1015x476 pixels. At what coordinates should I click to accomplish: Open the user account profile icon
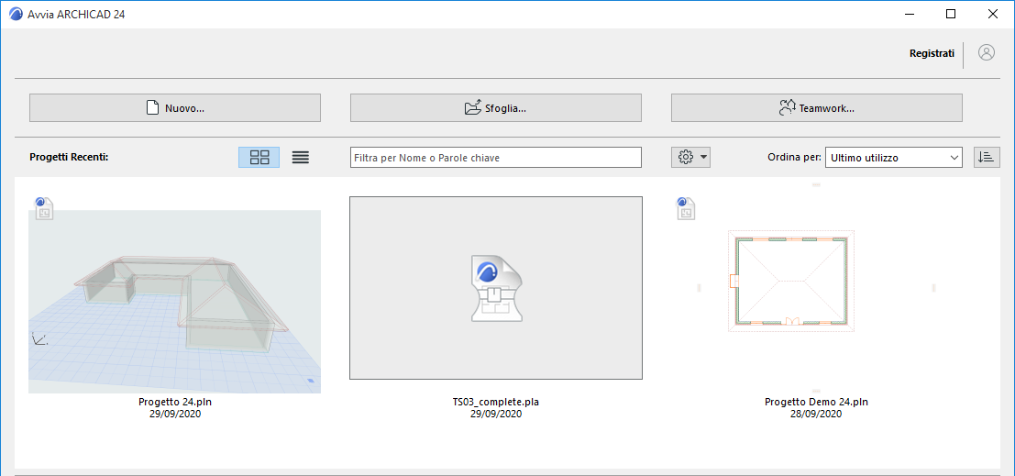[x=987, y=53]
